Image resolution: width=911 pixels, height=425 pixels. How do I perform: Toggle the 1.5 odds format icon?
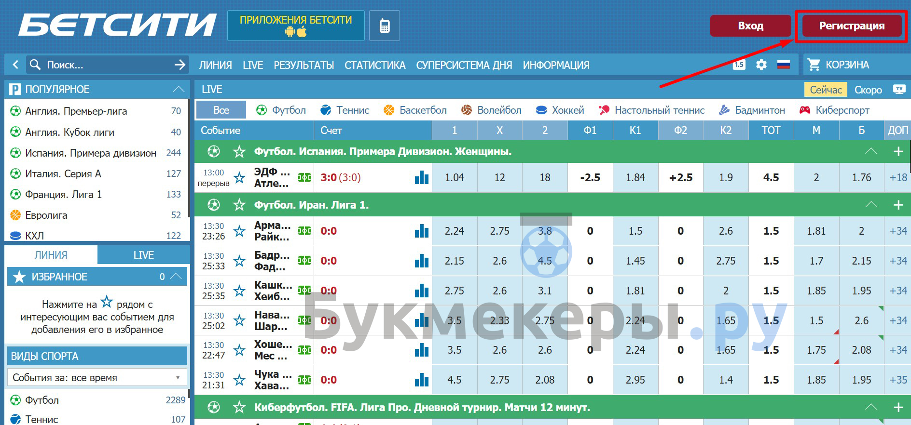tap(739, 65)
